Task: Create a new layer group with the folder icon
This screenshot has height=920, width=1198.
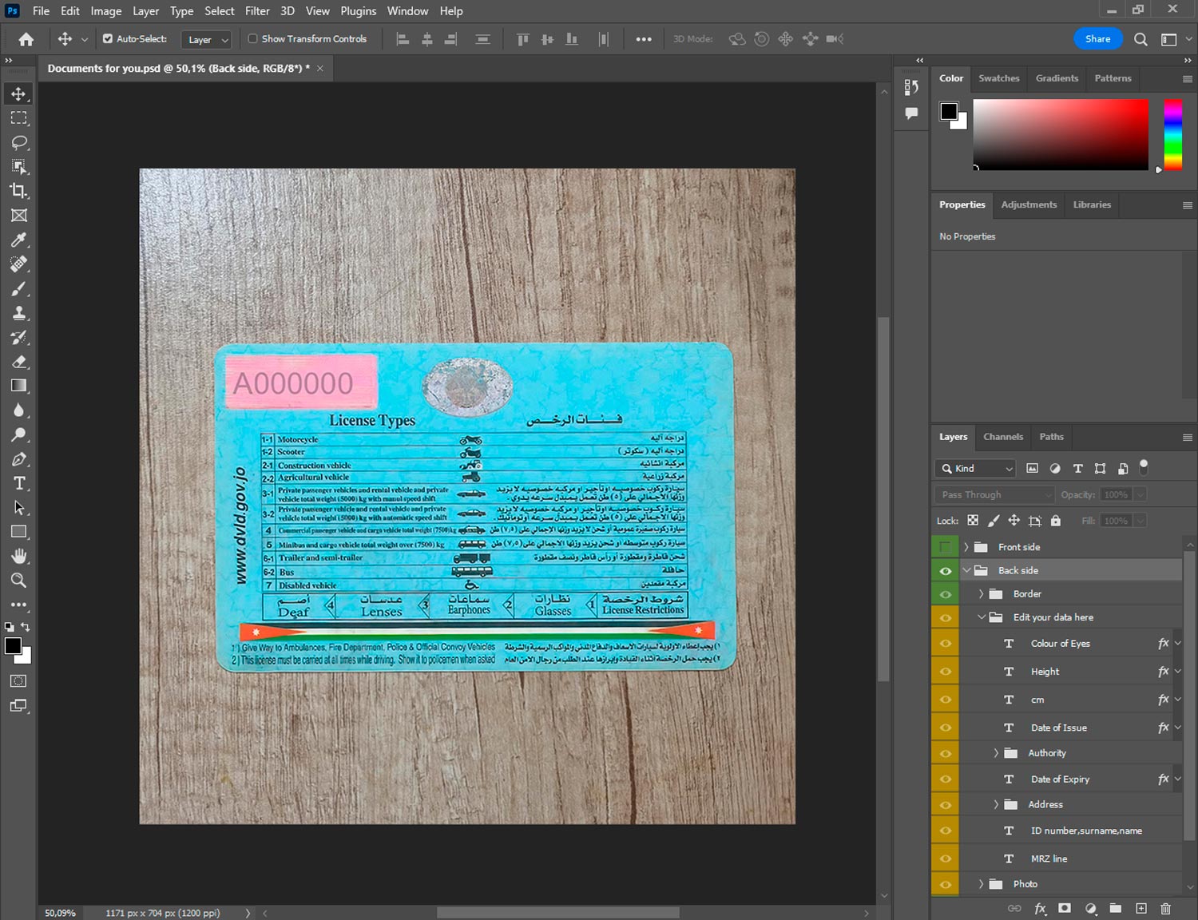Action: tap(1115, 908)
